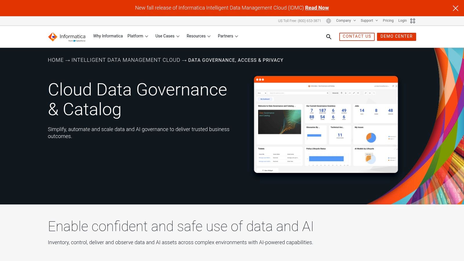
Task: Navigate to HOME via the breadcrumb
Action: 56,60
